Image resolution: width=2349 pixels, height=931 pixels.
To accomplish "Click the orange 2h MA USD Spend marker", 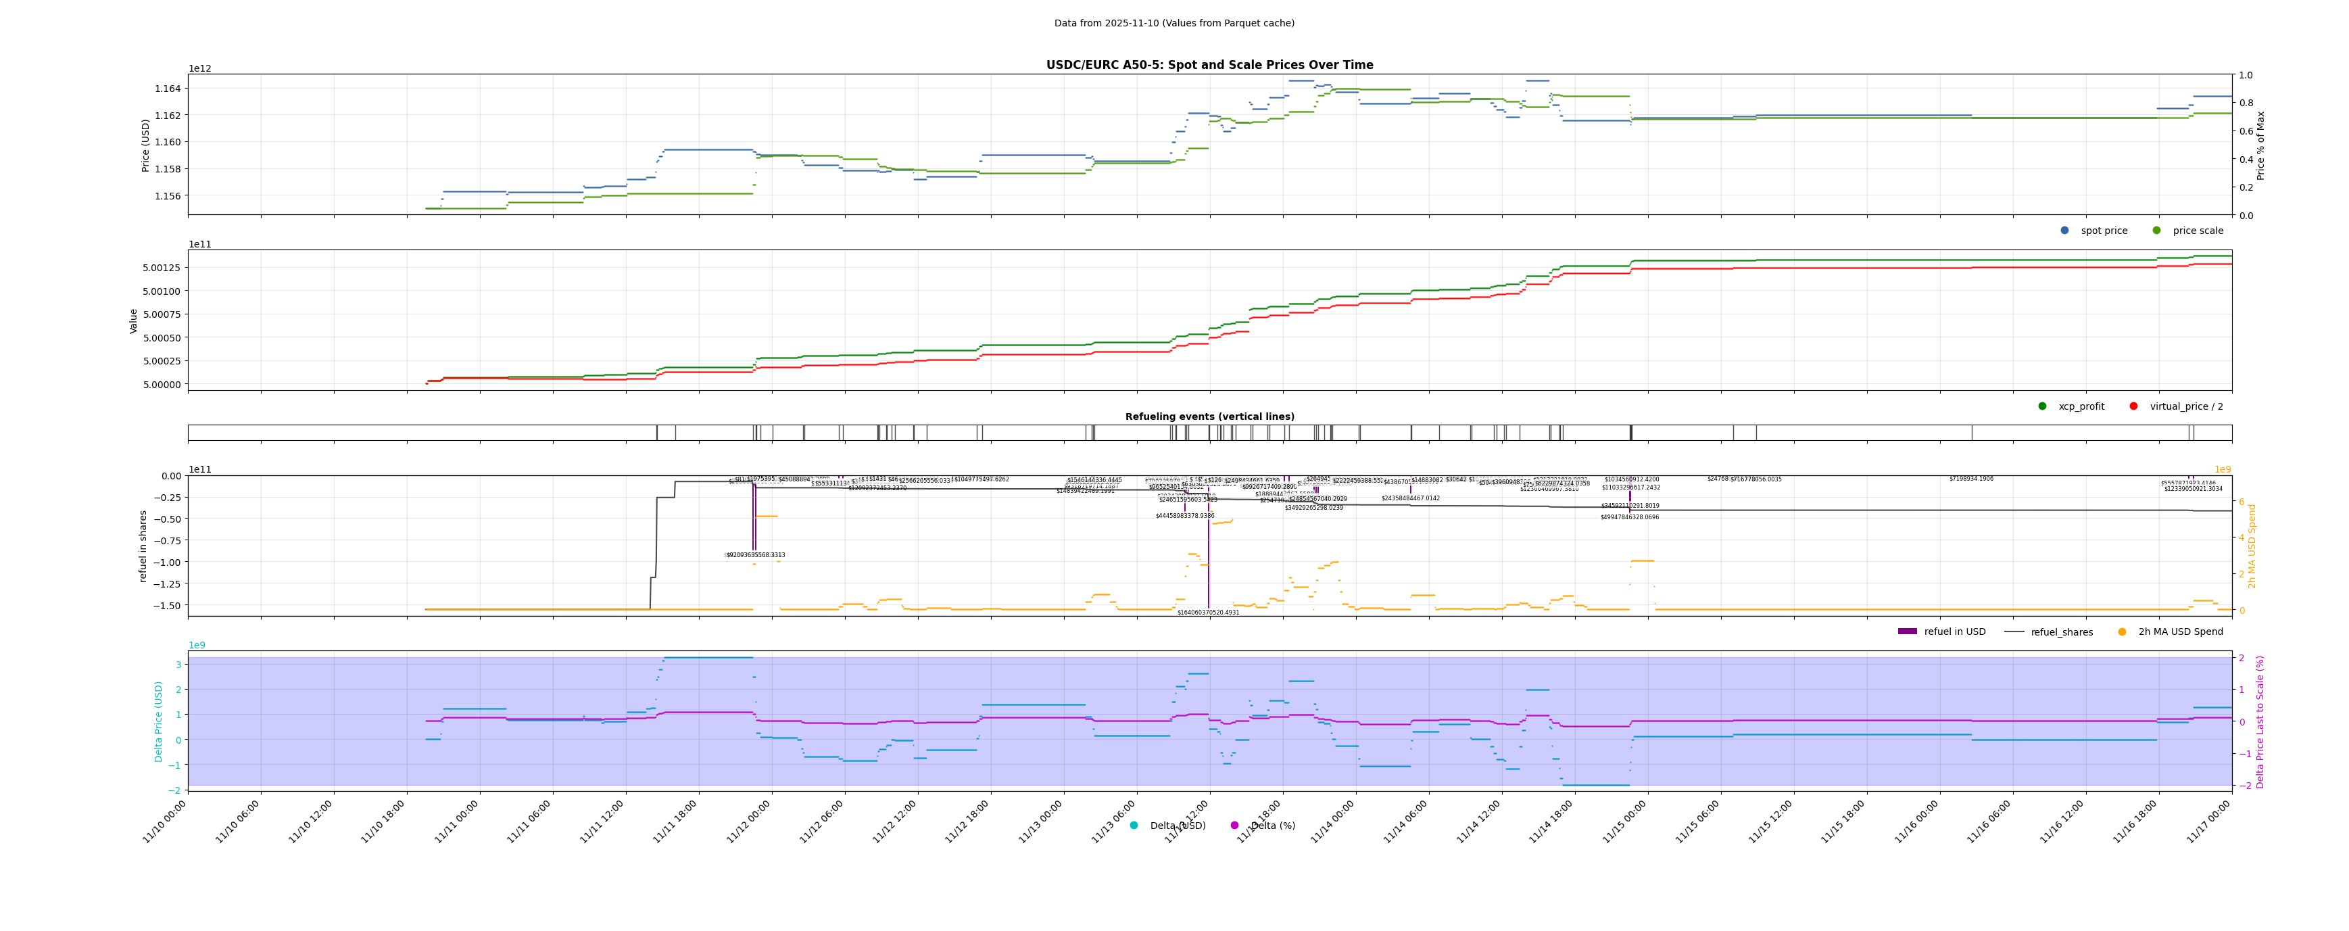I will coord(2122,632).
